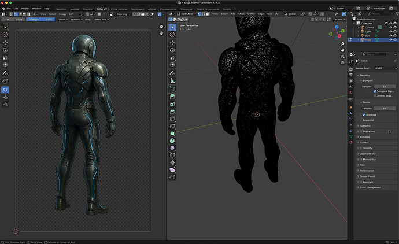The width and height of the screenshot is (399, 244).
Task: Collapse the Sampling panel
Action: click(x=364, y=75)
